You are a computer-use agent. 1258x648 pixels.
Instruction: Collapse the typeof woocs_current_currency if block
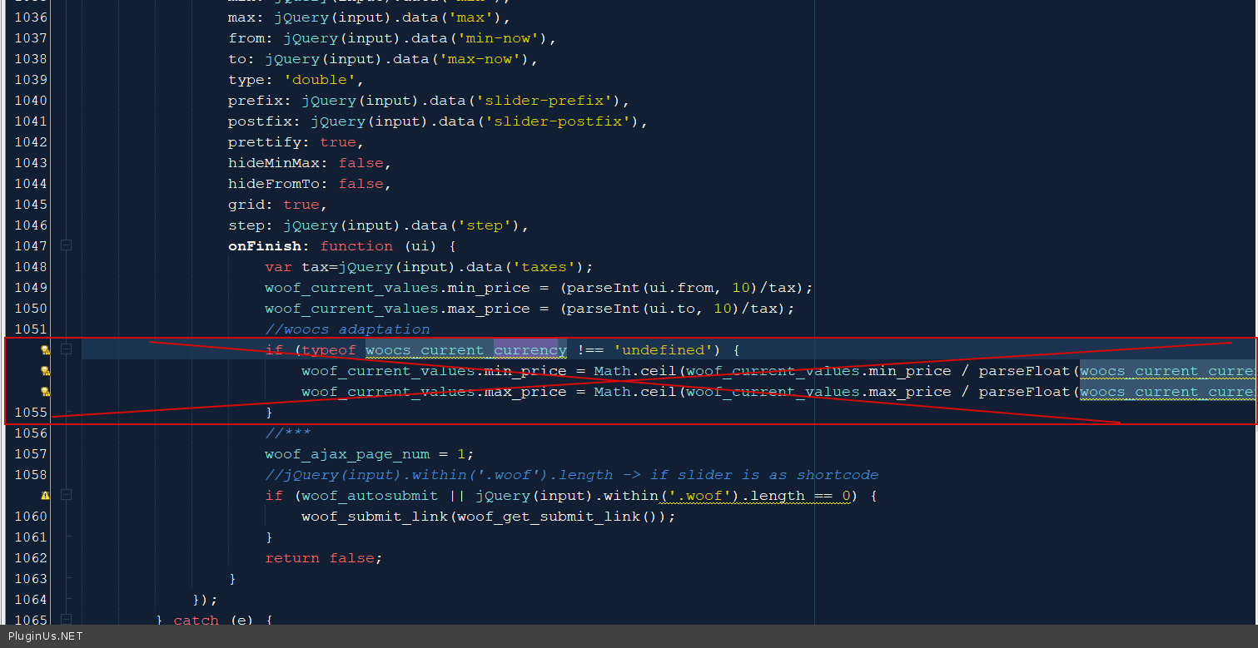(66, 349)
